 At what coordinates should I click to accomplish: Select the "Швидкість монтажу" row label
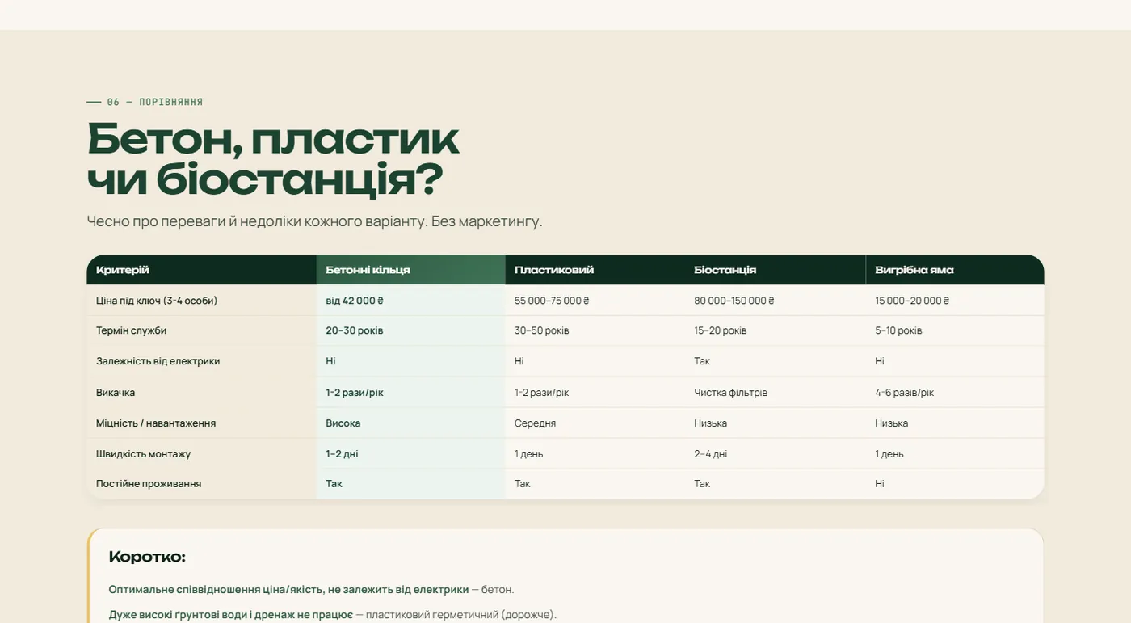(144, 454)
